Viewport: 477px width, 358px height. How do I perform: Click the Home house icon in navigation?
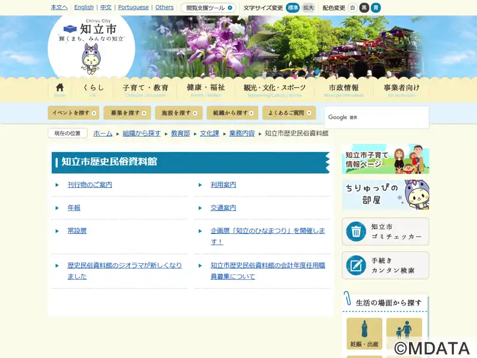[60, 89]
